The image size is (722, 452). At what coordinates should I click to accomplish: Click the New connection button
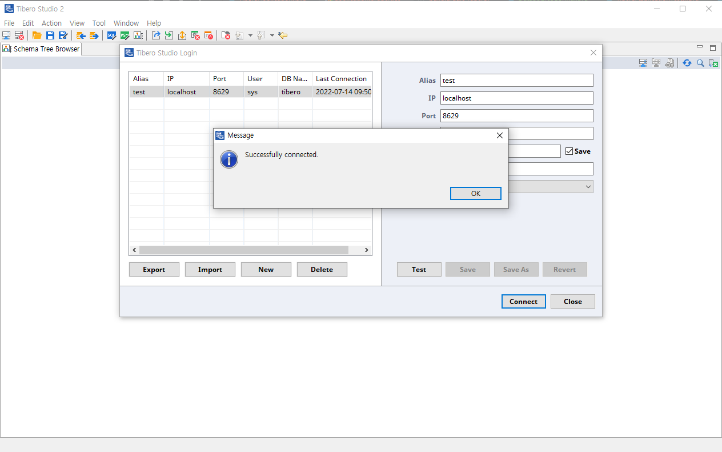[266, 270]
